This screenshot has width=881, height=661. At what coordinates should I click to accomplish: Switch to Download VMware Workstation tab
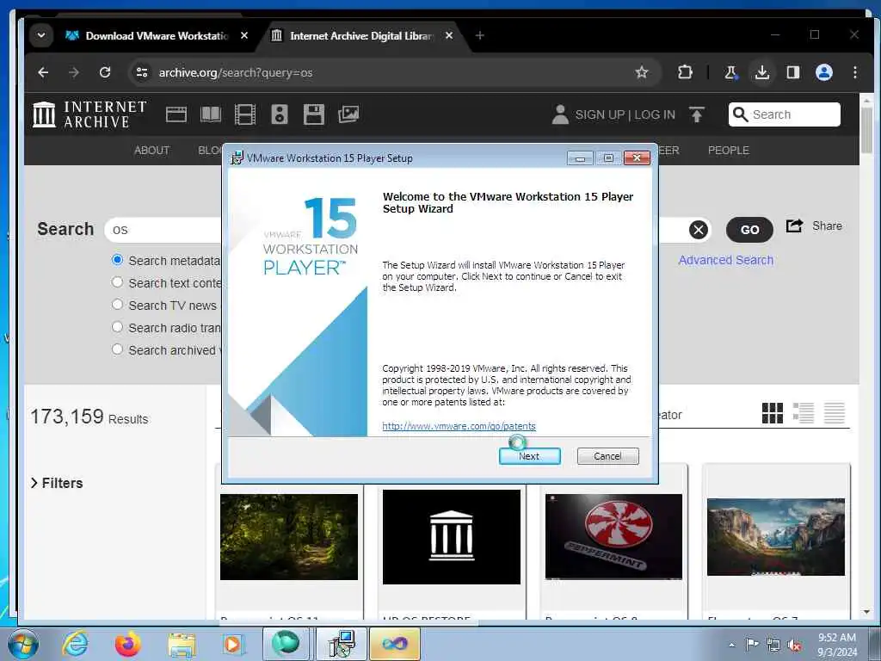click(x=157, y=36)
